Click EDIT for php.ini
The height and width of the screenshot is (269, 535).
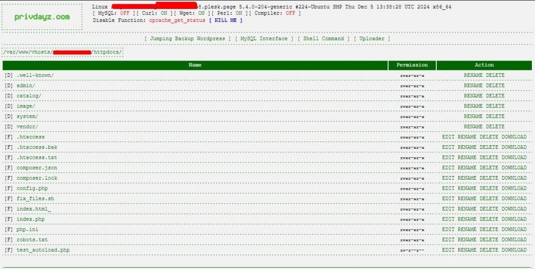tap(448, 230)
